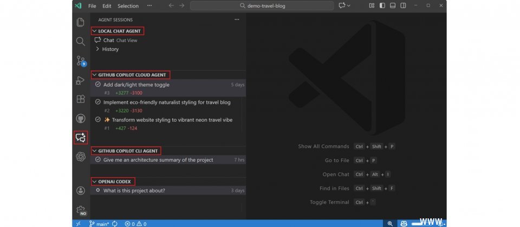Click the demo-travel-blog command center search box
The image size is (520, 227).
pos(262,6)
